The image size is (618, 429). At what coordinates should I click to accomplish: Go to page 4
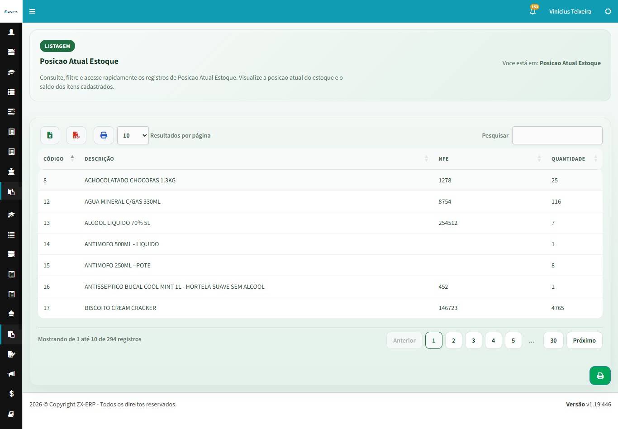tap(494, 340)
